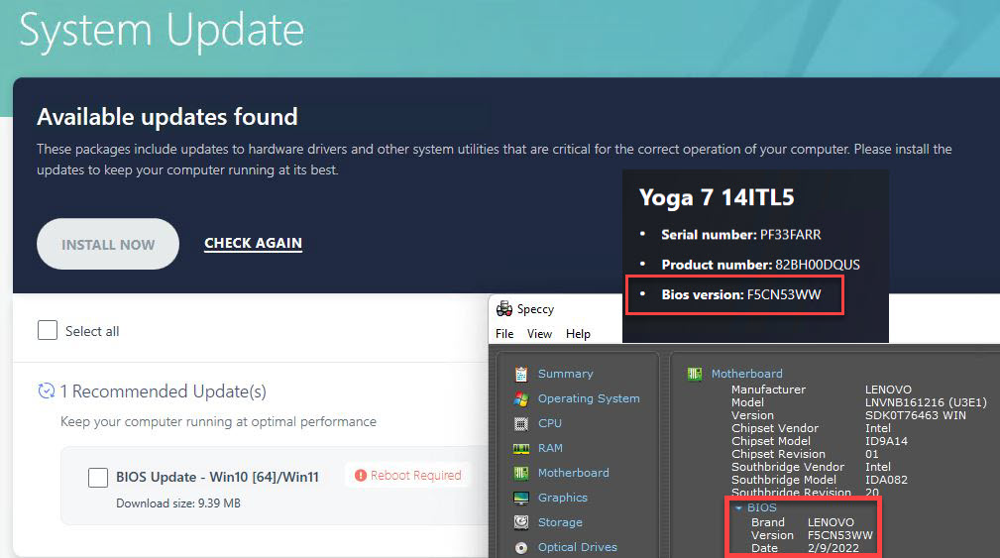1000x558 pixels.
Task: Click the RAM stick icon in Speccy sidebar
Action: (521, 448)
